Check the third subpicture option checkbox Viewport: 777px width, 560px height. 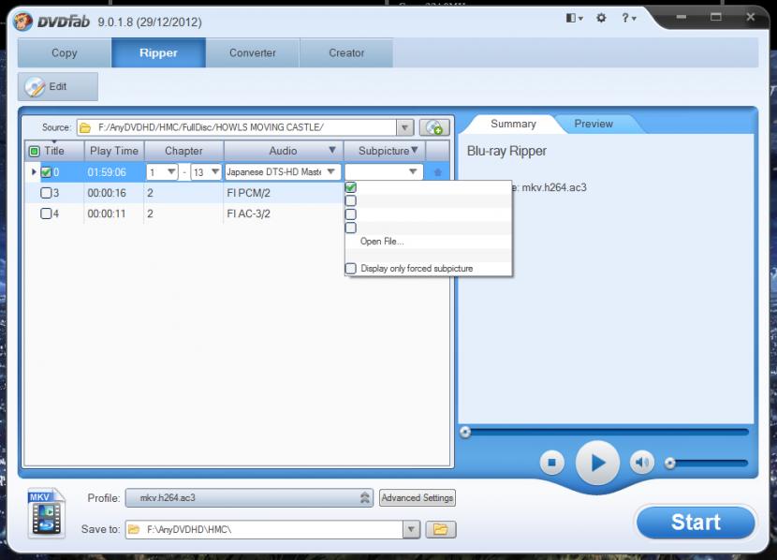[x=351, y=214]
